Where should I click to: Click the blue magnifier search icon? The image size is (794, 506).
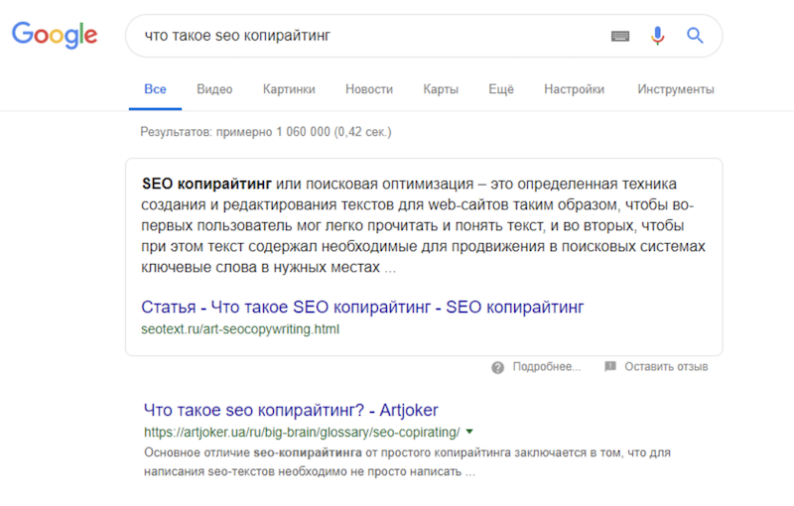point(695,36)
